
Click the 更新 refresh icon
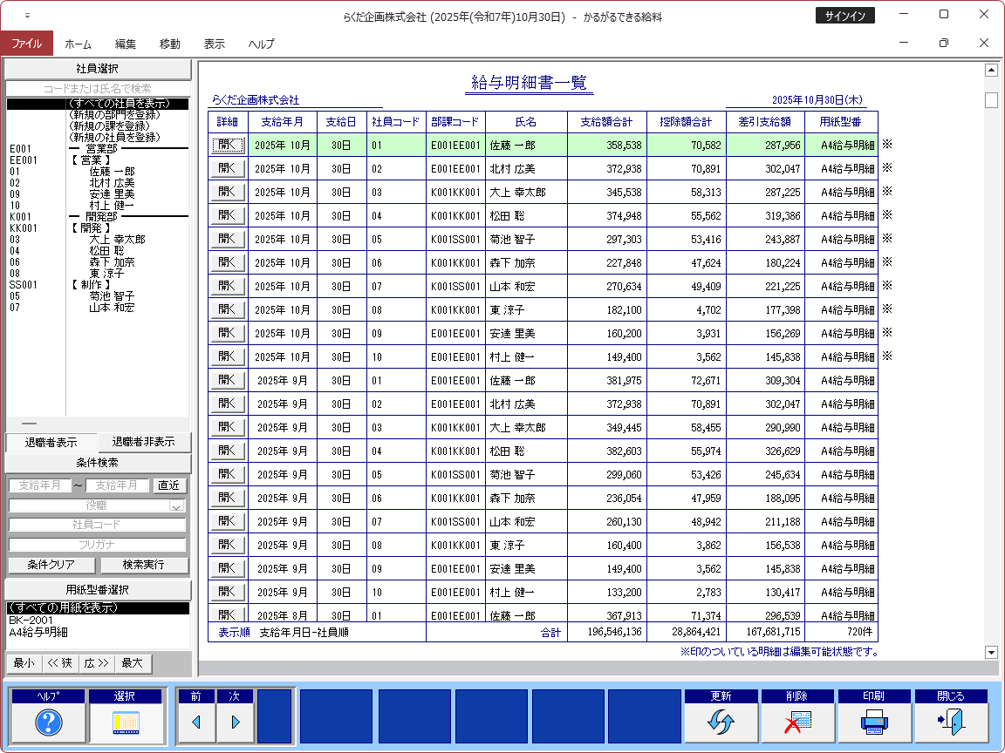tap(721, 722)
